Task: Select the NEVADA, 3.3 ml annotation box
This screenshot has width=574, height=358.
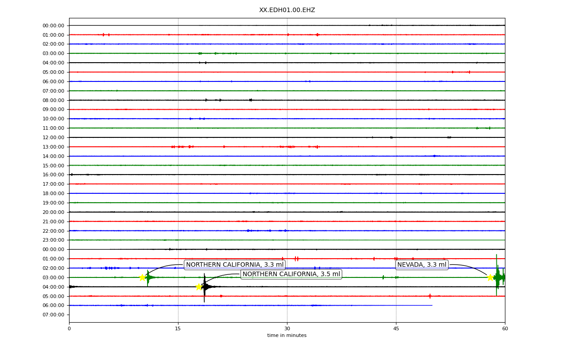Action: click(422, 265)
